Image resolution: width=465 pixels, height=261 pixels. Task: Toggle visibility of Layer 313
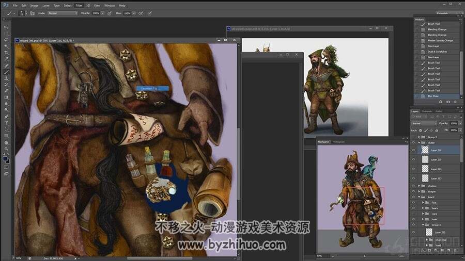(413, 178)
